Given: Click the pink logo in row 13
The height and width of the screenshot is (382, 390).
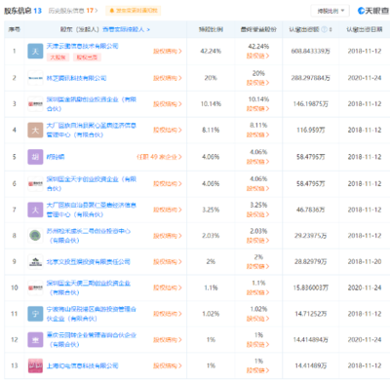Looking at the screenshot, I should coord(35,365).
